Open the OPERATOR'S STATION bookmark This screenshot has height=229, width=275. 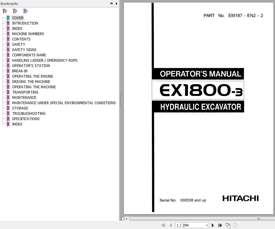(31, 66)
